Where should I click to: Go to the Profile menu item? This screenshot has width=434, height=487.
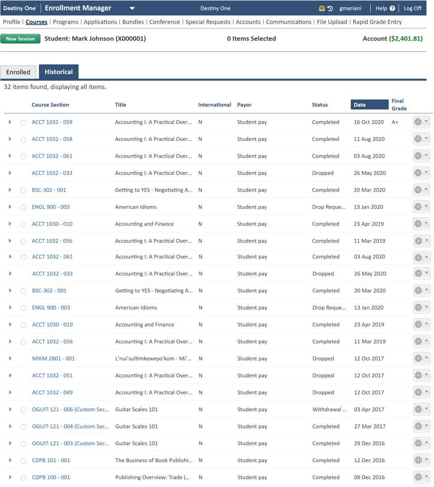pyautogui.click(x=11, y=22)
